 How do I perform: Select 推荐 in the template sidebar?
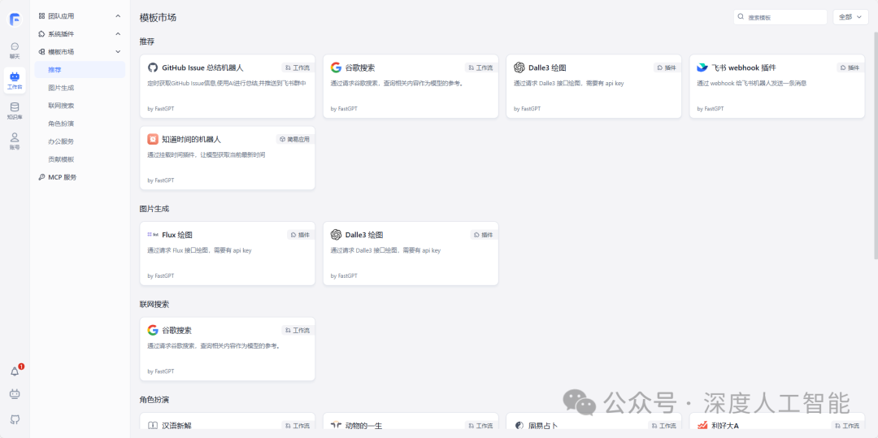coord(80,70)
